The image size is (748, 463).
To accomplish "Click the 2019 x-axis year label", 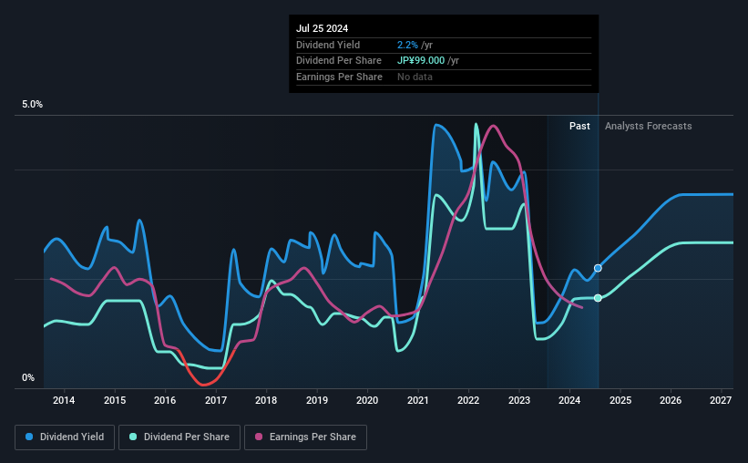I will coord(317,400).
